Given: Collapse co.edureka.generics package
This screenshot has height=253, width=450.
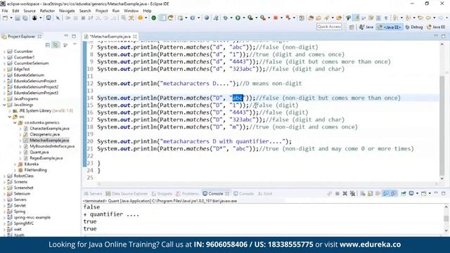Looking at the screenshot, I should pos(15,122).
